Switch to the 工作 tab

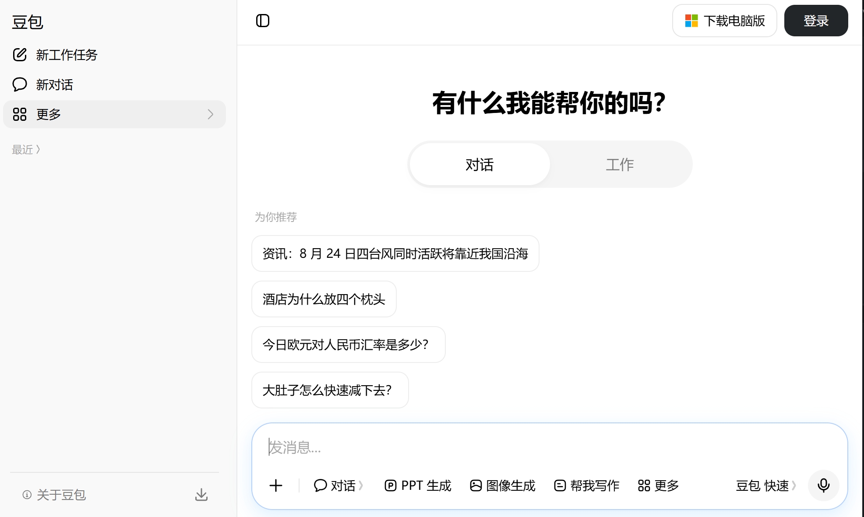point(620,165)
